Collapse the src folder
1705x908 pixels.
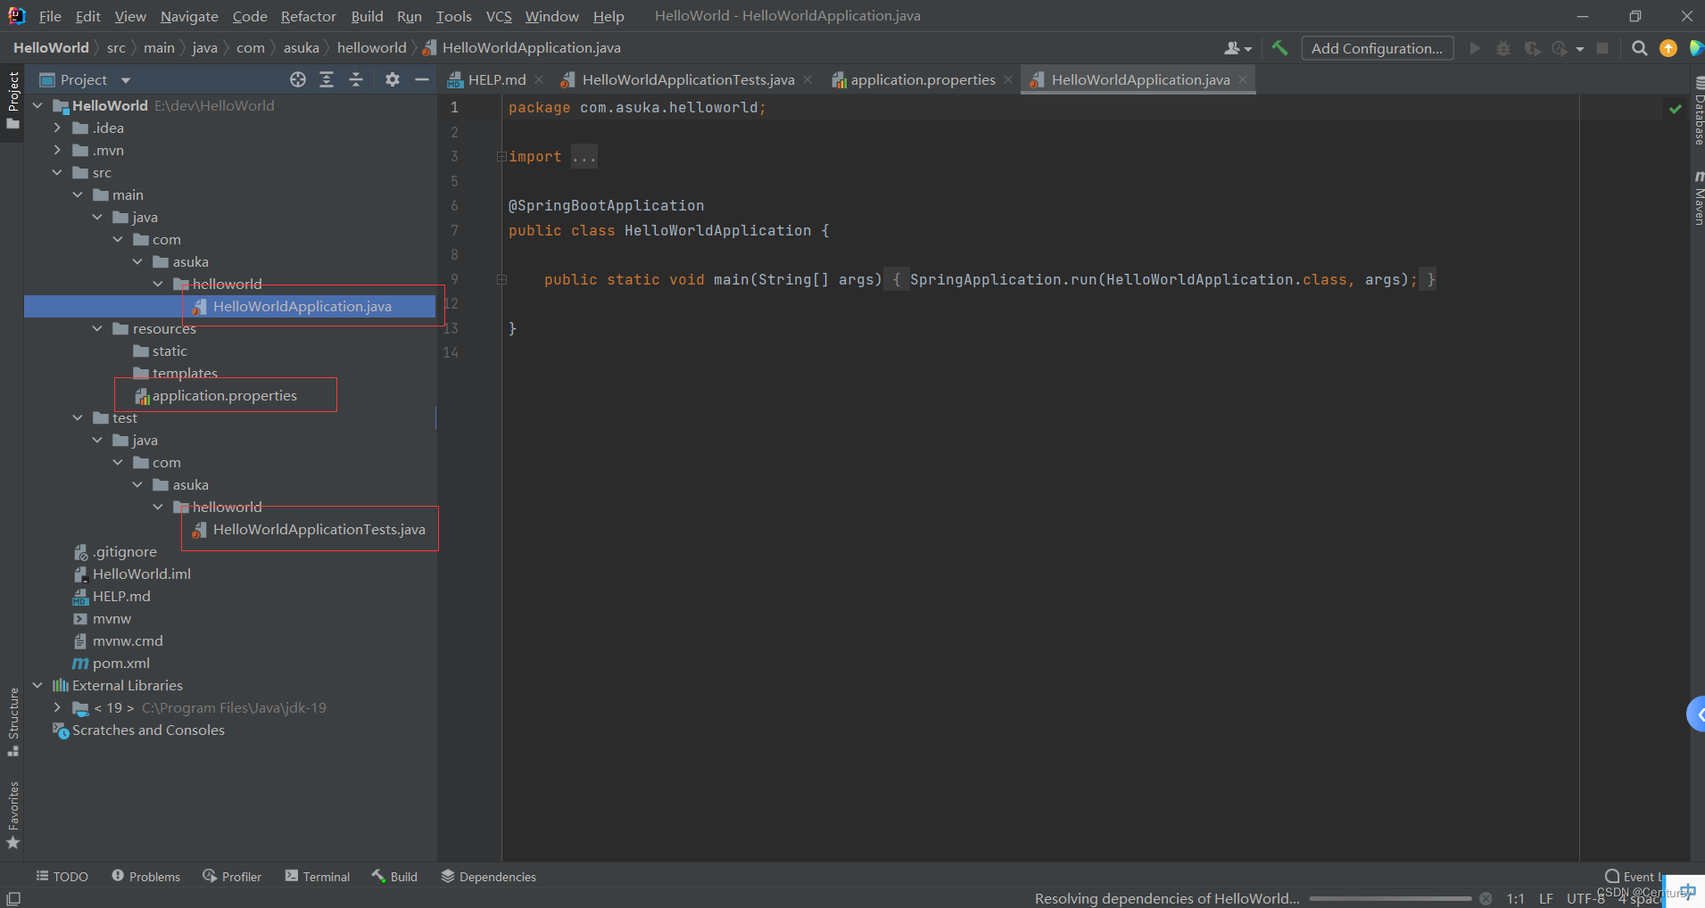pos(57,172)
